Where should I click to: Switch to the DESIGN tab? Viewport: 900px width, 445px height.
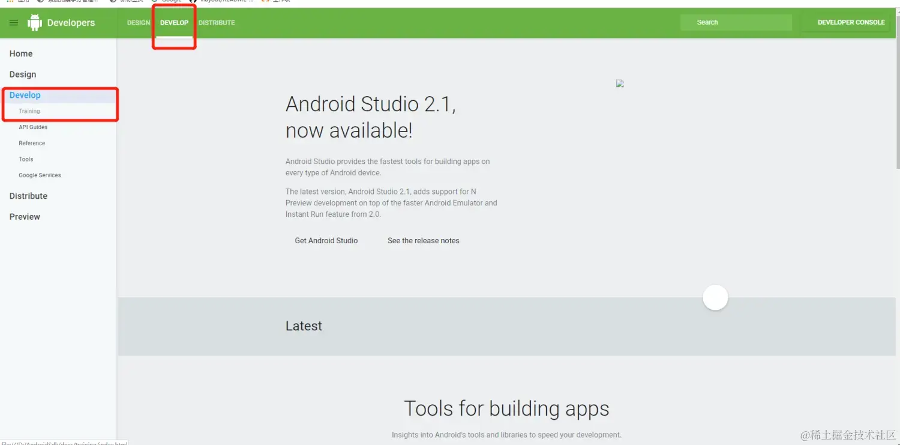tap(139, 23)
